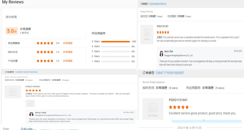Open order number 123400743001025504 link
244x130 pixels.
(x=26, y=72)
